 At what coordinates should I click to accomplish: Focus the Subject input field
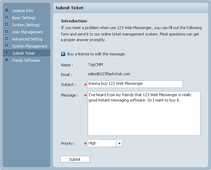pyautogui.click(x=135, y=84)
